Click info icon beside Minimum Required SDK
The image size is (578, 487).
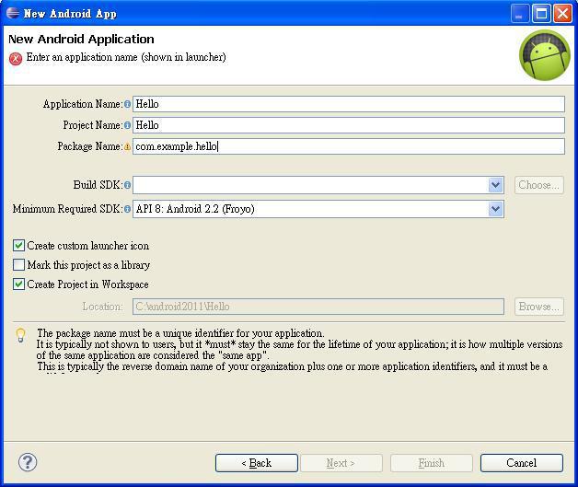[127, 210]
